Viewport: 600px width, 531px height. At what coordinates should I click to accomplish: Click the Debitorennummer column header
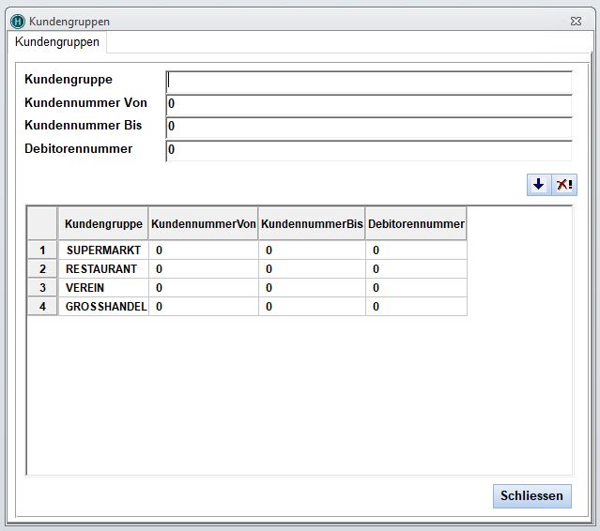click(x=416, y=224)
